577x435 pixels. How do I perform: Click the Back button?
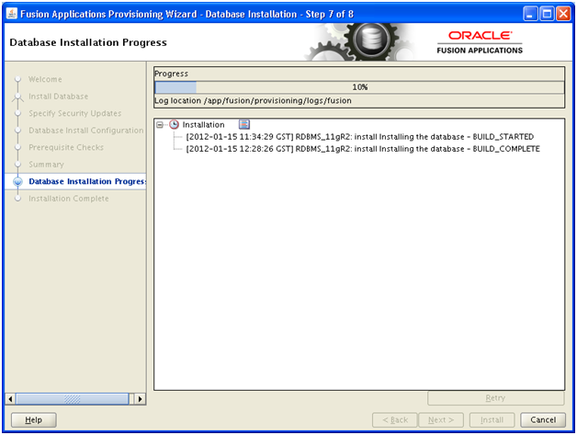tap(395, 420)
